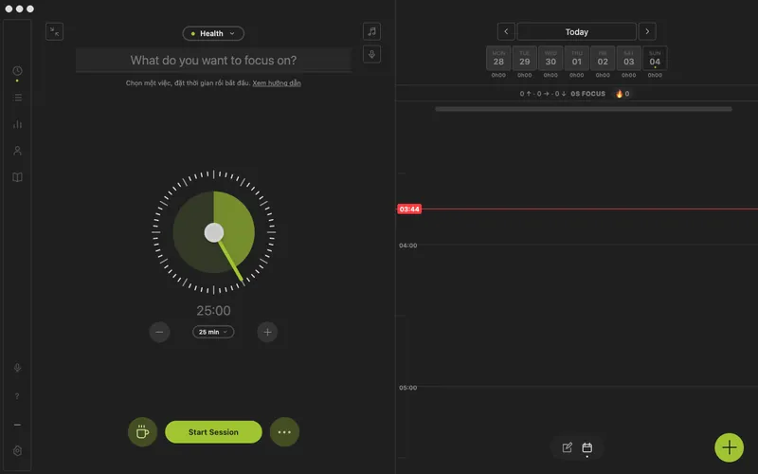Go to next day with right arrow
The height and width of the screenshot is (474, 758).
tap(647, 32)
